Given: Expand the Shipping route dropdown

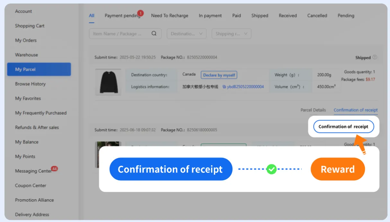Looking at the screenshot, I should pos(231,34).
